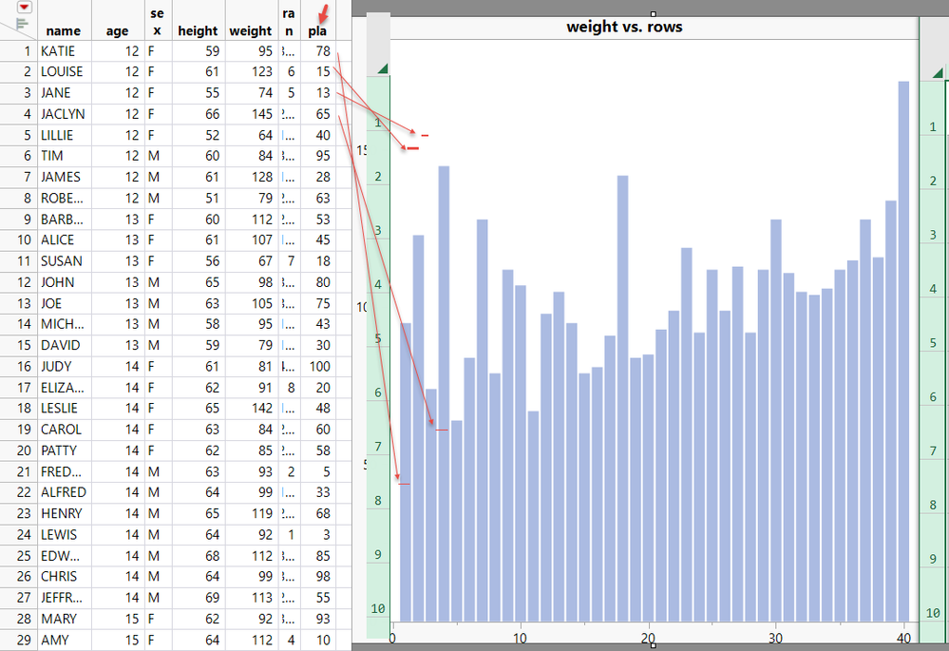Click the tallest bar at the chart's far right
This screenshot has height=651, width=949.
click(x=903, y=352)
